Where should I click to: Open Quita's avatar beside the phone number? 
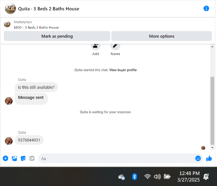pos(9,141)
